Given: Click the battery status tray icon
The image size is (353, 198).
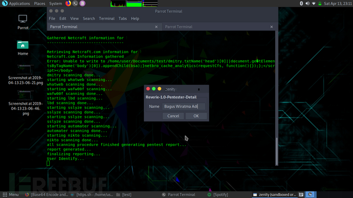Looking at the screenshot, I should (320, 4).
